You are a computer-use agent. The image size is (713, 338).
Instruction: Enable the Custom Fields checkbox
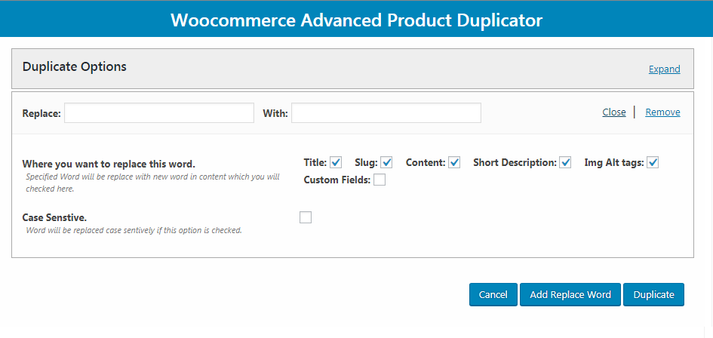(380, 180)
